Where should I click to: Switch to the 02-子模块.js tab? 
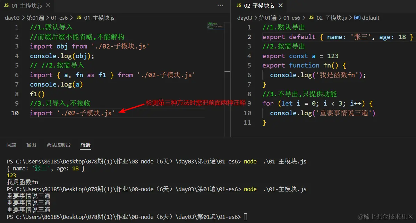pos(259,6)
